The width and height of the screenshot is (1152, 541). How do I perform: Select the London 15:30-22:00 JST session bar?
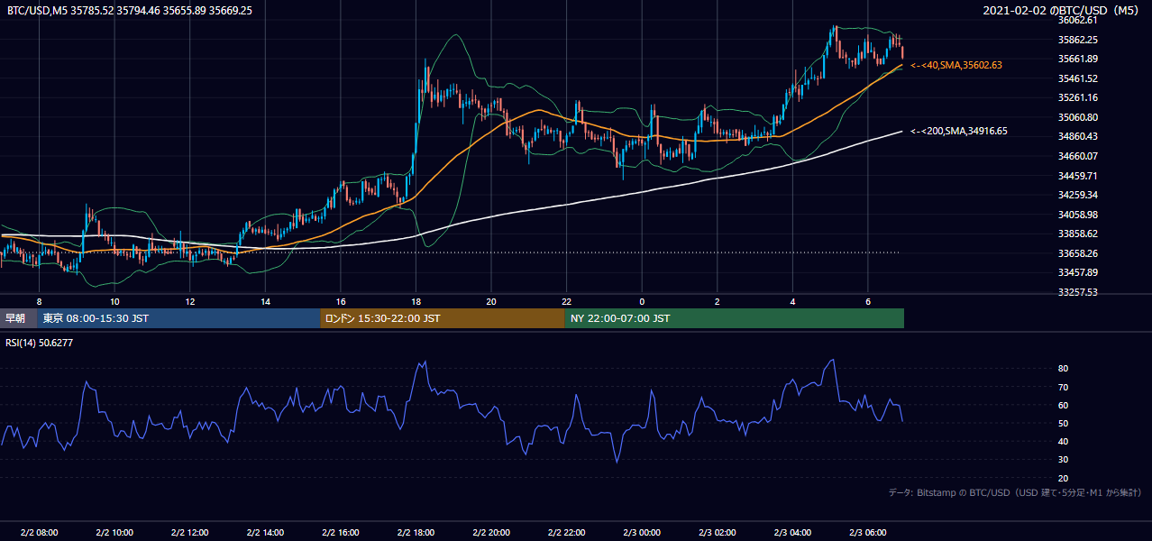pos(443,318)
